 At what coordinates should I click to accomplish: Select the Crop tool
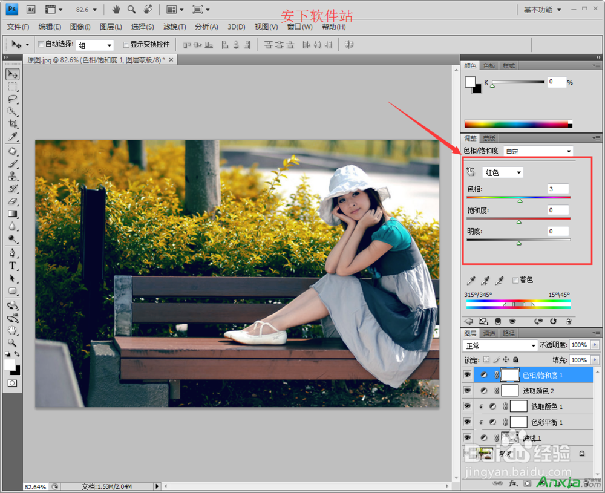[12, 124]
